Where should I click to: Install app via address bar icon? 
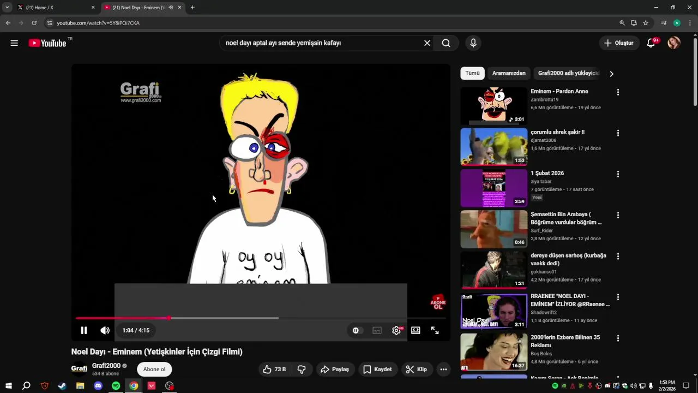(634, 23)
